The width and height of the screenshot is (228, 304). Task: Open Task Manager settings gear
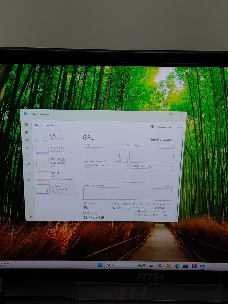(x=30, y=216)
